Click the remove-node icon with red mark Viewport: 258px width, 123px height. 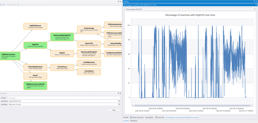tap(11, 4)
